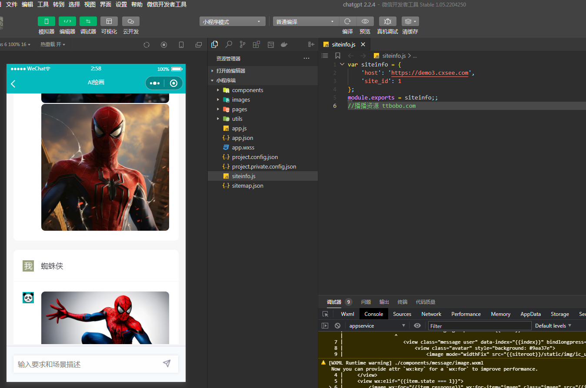The width and height of the screenshot is (586, 388).
Task: Open the 小程序模式 mode dropdown
Action: 232,22
